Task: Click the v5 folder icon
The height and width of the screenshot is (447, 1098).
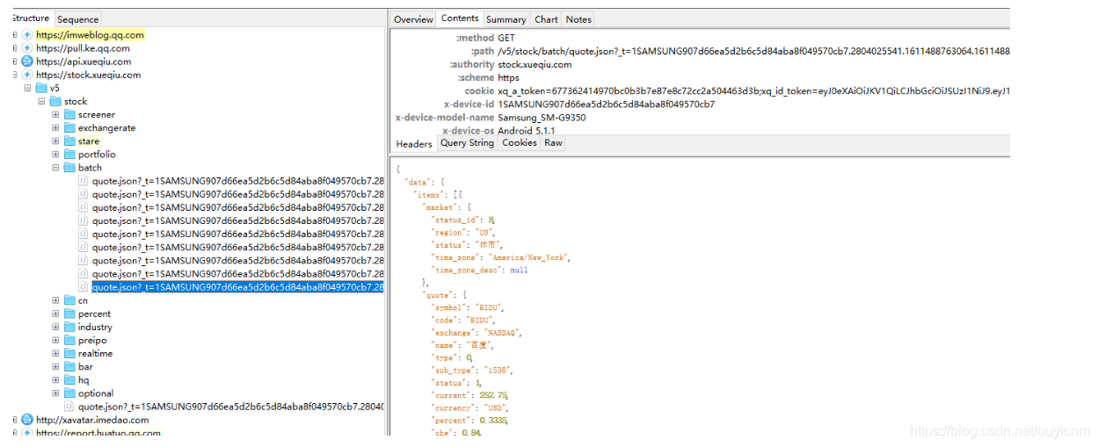Action: (41, 88)
